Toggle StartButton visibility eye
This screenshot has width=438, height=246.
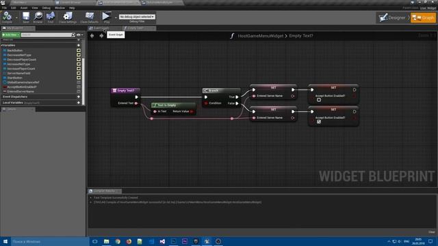[79, 77]
